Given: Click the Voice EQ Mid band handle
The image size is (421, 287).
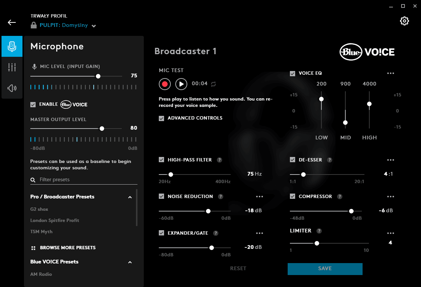Looking at the screenshot, I should pyautogui.click(x=345, y=123).
